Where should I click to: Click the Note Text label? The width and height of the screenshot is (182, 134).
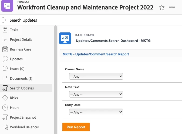pyautogui.click(x=72, y=87)
